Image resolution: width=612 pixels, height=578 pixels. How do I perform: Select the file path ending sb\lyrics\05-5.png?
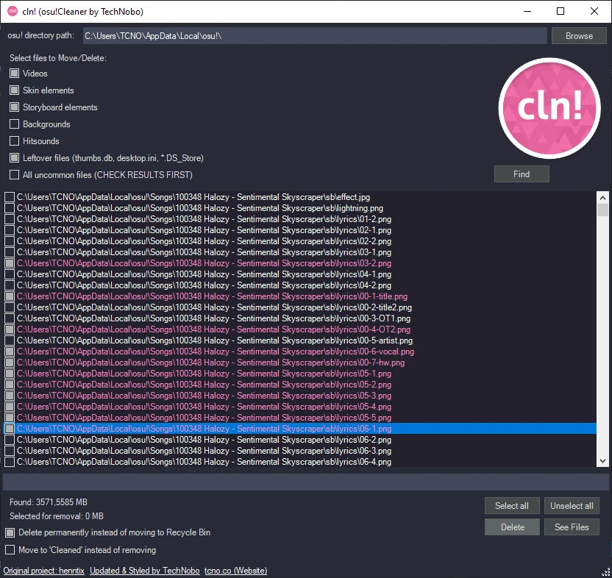(204, 418)
